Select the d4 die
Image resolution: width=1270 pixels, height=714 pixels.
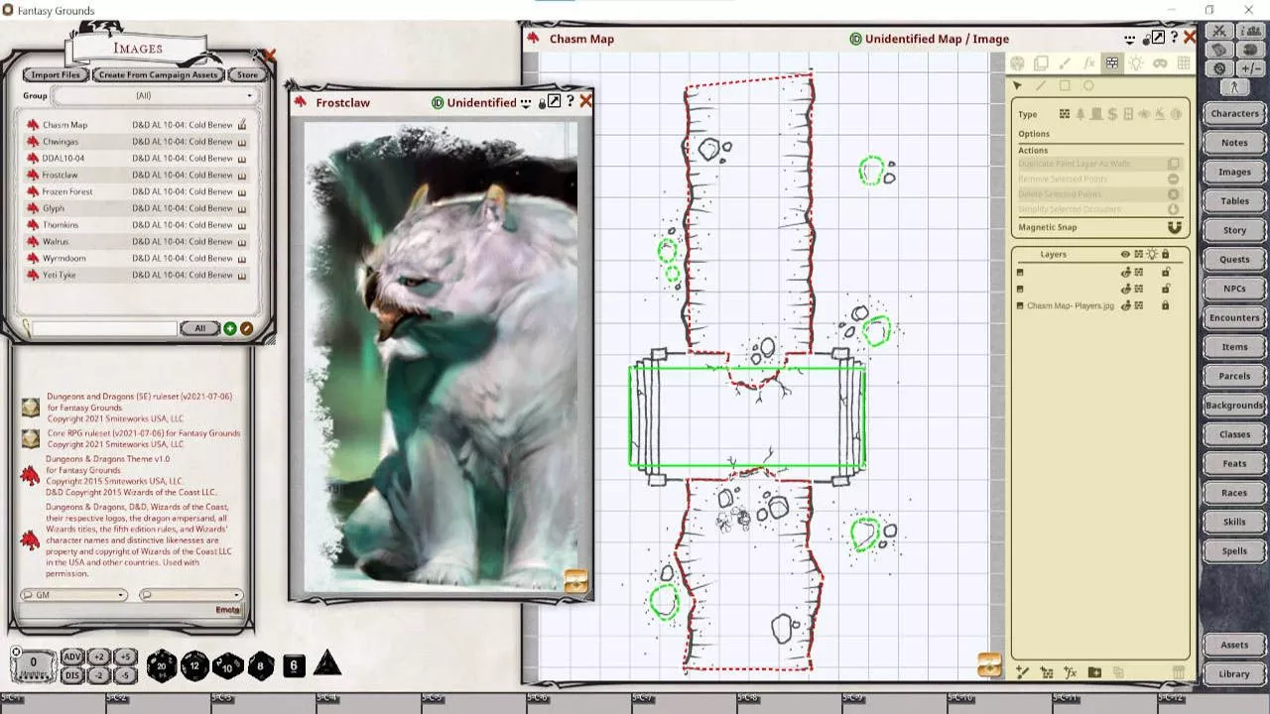(327, 663)
